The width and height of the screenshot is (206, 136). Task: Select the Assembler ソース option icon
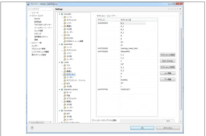click(65, 47)
